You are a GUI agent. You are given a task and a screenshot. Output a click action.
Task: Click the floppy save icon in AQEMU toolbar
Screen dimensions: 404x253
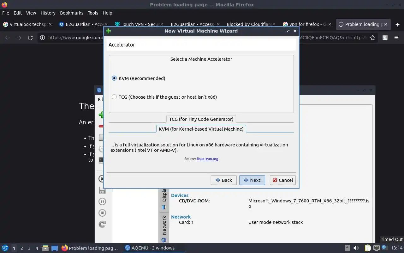(x=102, y=190)
